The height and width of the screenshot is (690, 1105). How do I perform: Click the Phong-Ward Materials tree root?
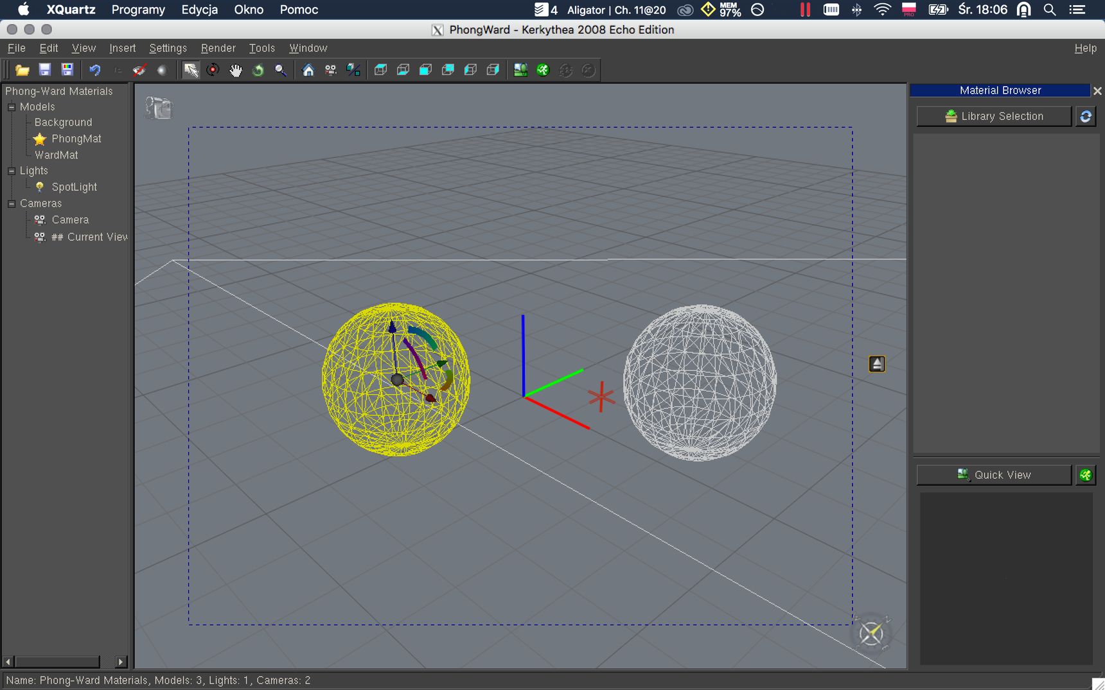click(58, 91)
